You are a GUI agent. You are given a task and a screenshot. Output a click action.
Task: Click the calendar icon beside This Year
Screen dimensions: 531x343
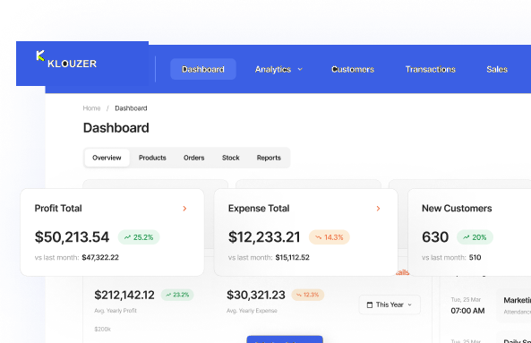point(370,304)
